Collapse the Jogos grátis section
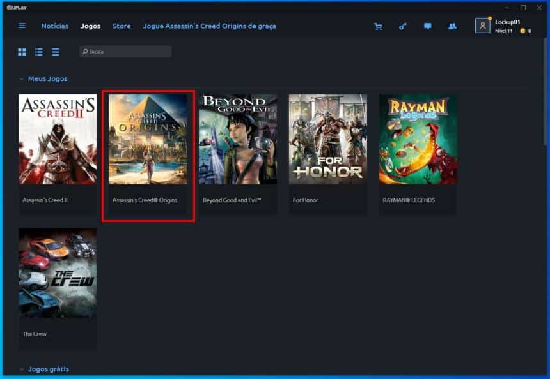 coord(22,369)
